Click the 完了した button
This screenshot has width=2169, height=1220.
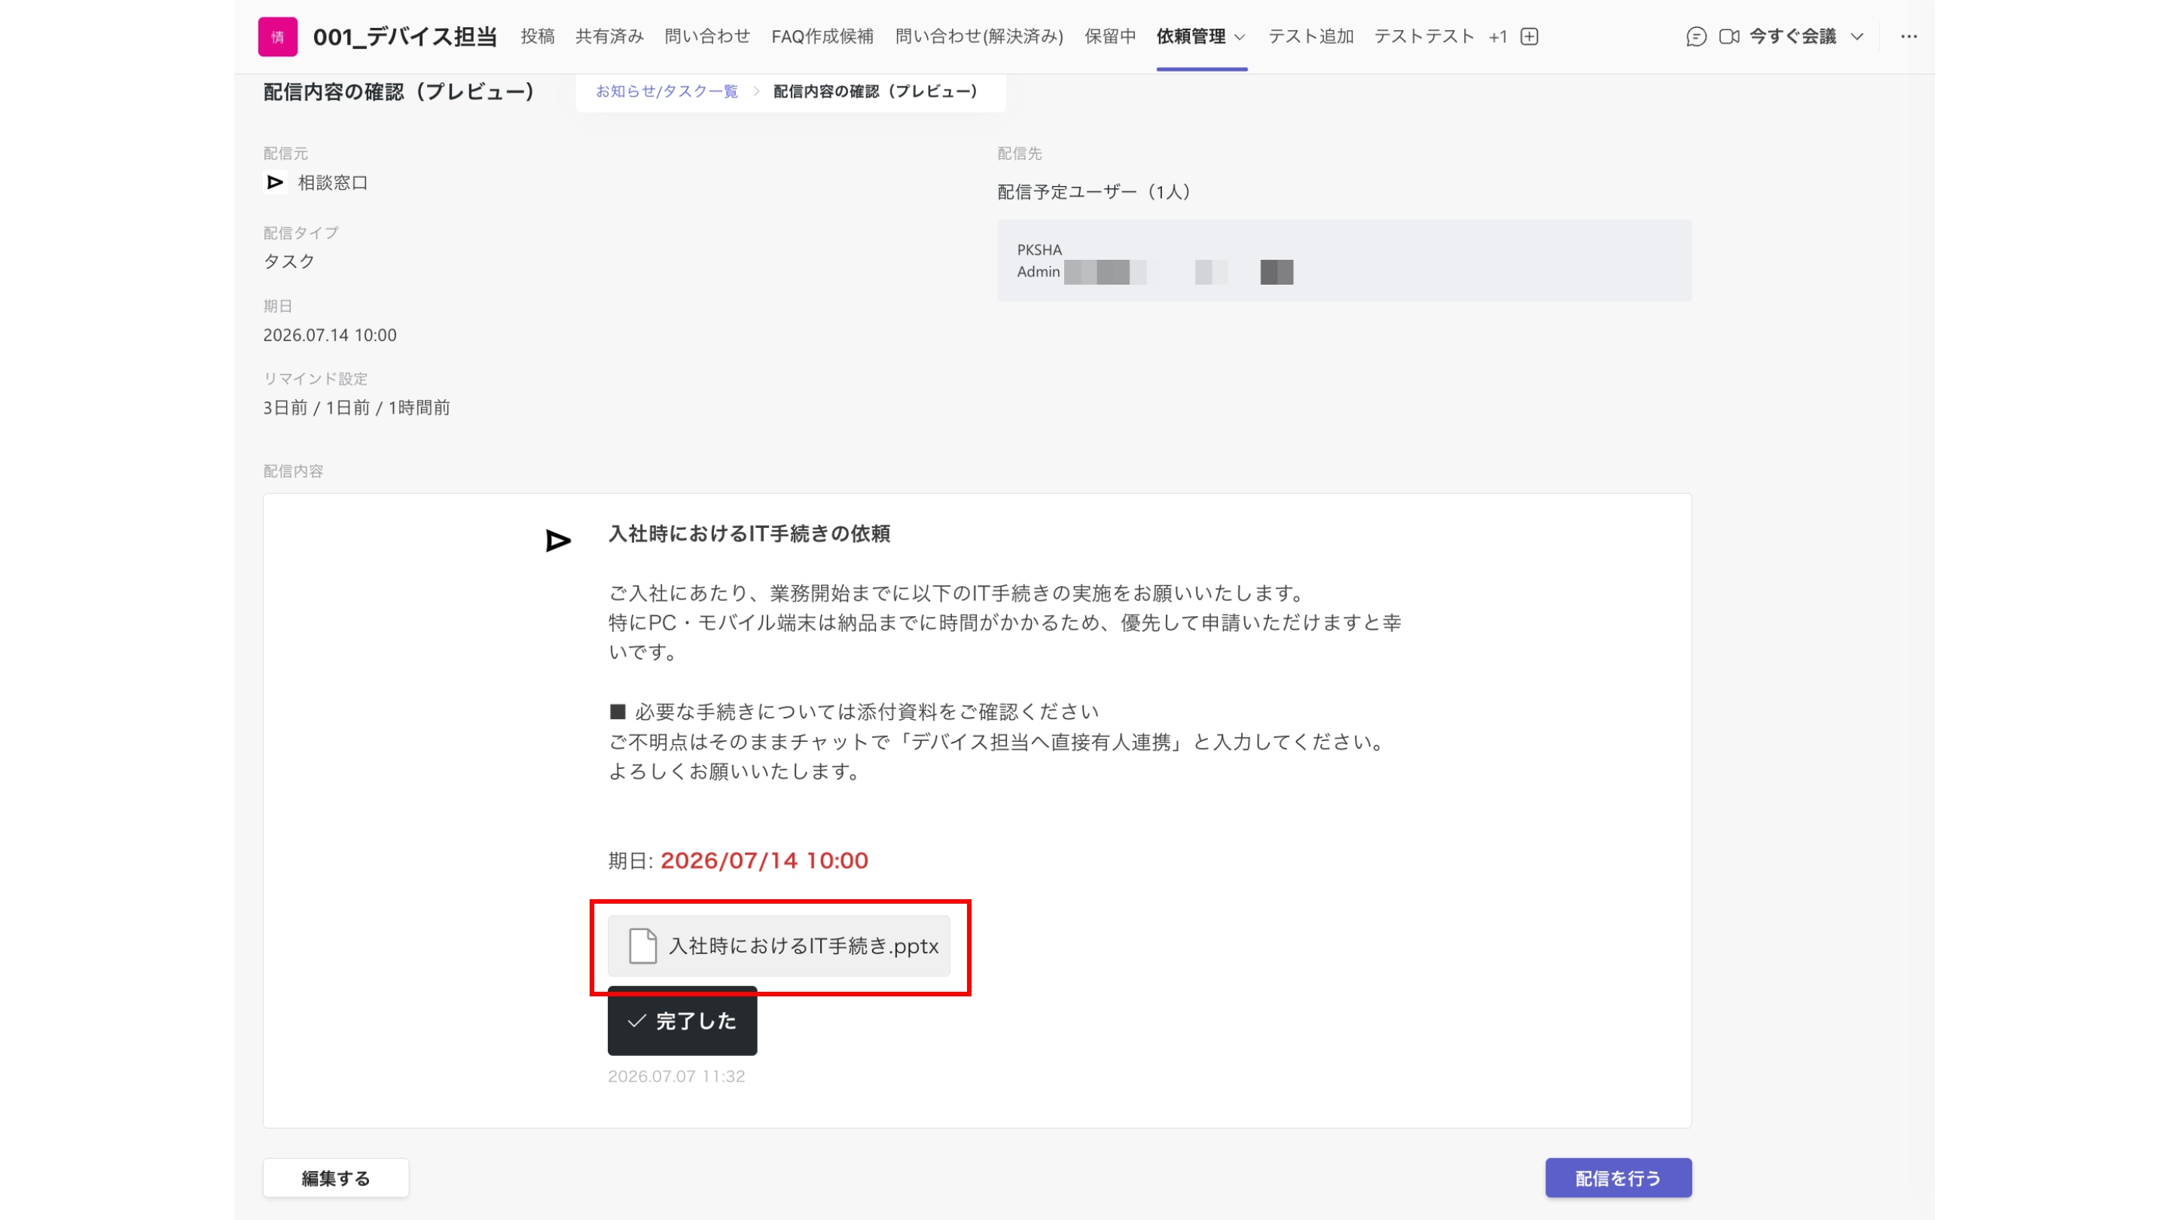682,1020
